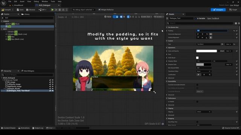The height and width of the screenshot is (135, 241).
Task: Open the Help menu
Action: (59, 1)
